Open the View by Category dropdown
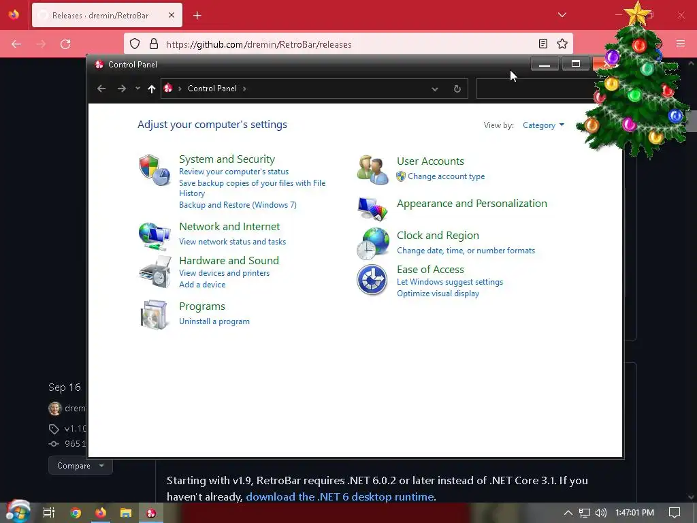697x523 pixels. tap(543, 125)
